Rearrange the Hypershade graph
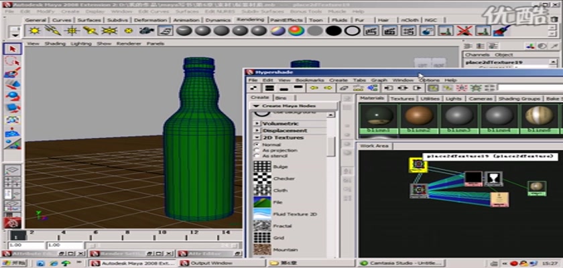 coord(358,88)
